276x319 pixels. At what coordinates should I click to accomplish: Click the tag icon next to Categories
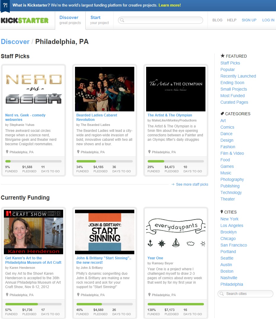[222, 114]
